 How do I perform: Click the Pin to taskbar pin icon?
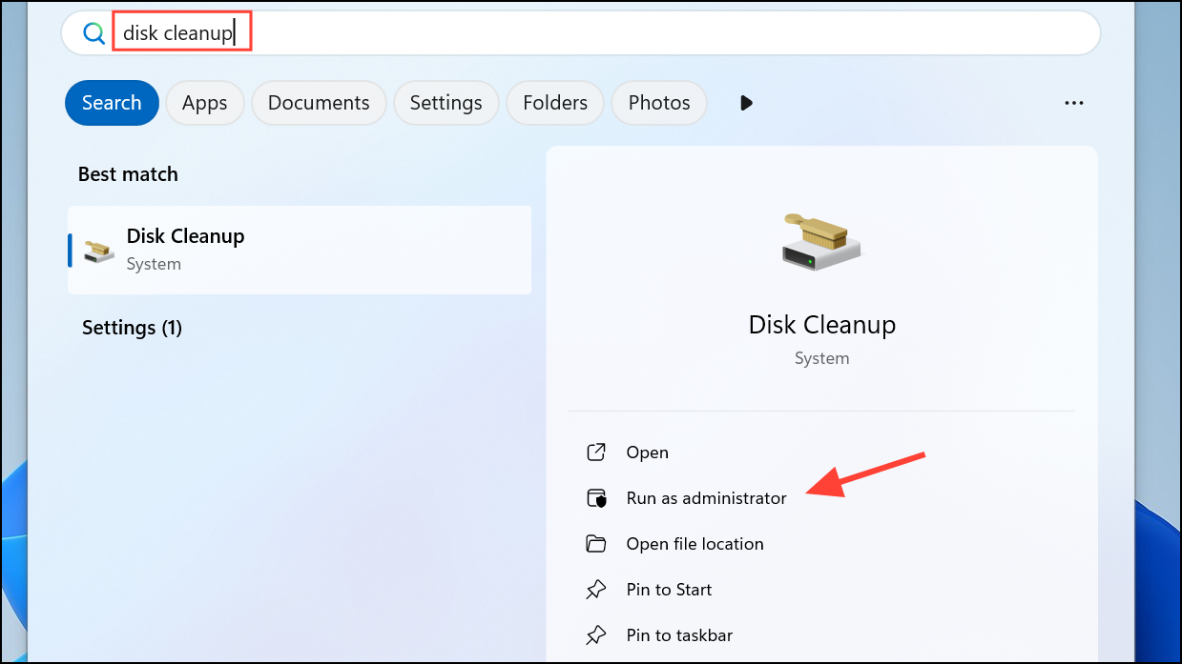point(596,635)
